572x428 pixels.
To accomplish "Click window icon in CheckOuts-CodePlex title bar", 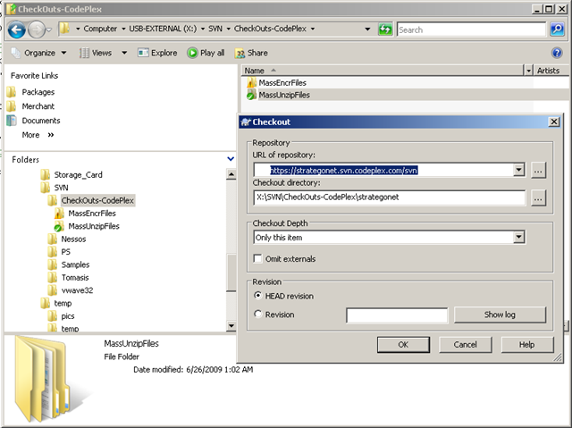I will 11,9.
